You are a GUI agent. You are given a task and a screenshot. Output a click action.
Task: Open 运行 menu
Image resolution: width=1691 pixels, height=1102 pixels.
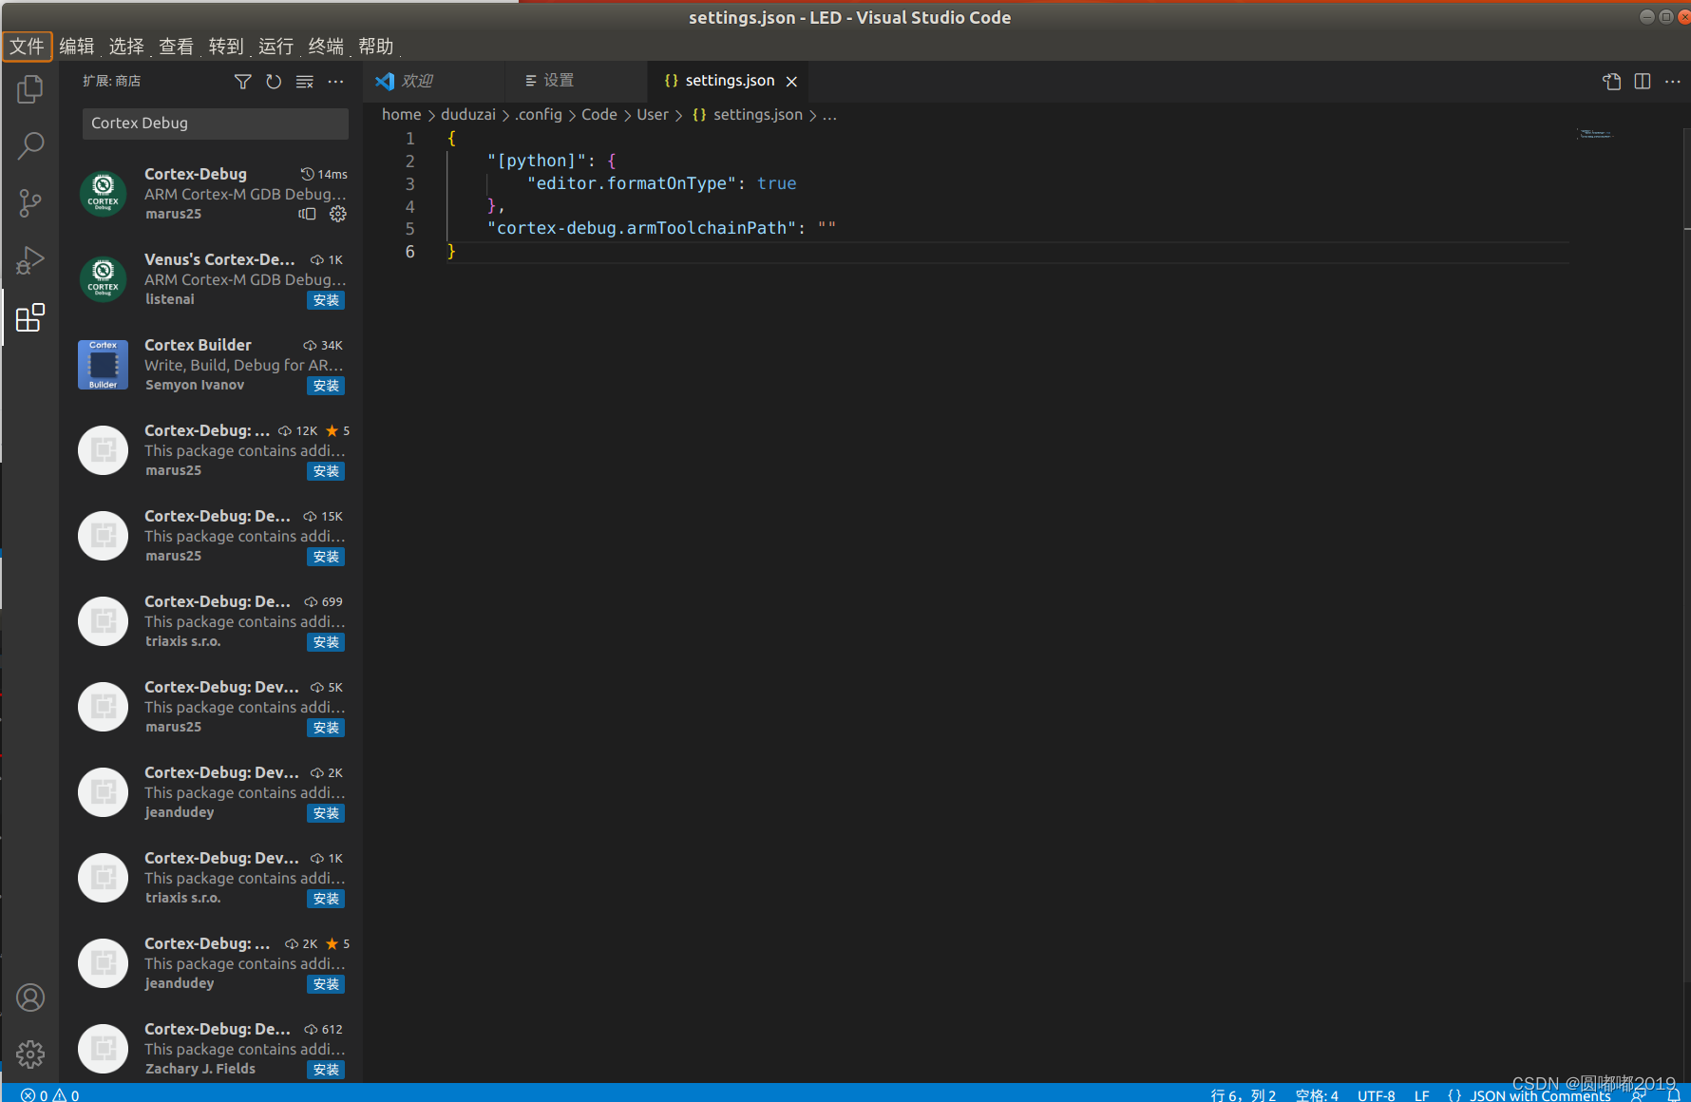[276, 47]
